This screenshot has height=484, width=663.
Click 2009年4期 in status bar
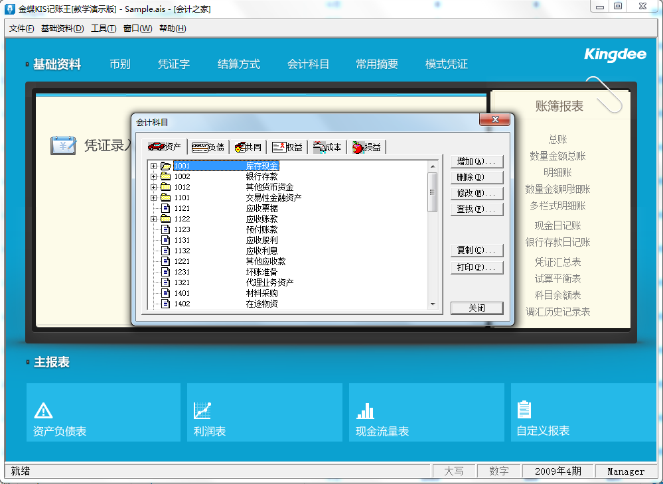558,471
